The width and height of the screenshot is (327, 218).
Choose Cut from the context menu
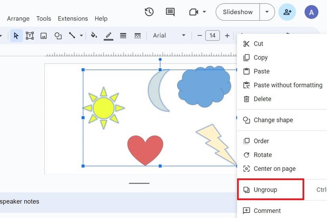click(x=282, y=44)
